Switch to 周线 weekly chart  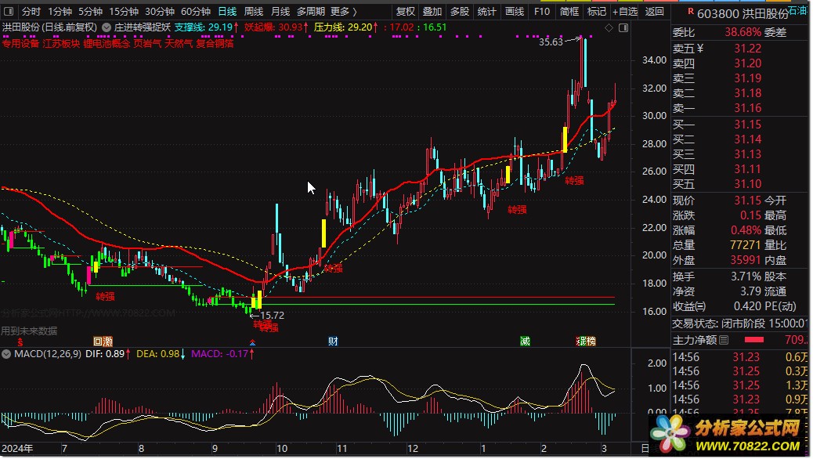click(254, 12)
